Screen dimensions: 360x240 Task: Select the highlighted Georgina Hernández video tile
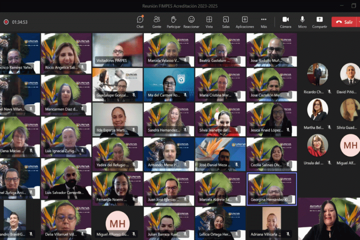tap(272, 189)
